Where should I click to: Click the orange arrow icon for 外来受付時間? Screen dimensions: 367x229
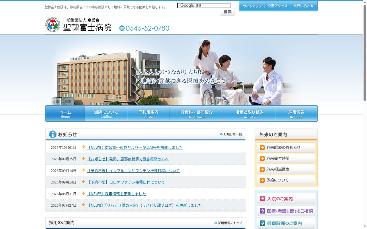tap(262, 158)
